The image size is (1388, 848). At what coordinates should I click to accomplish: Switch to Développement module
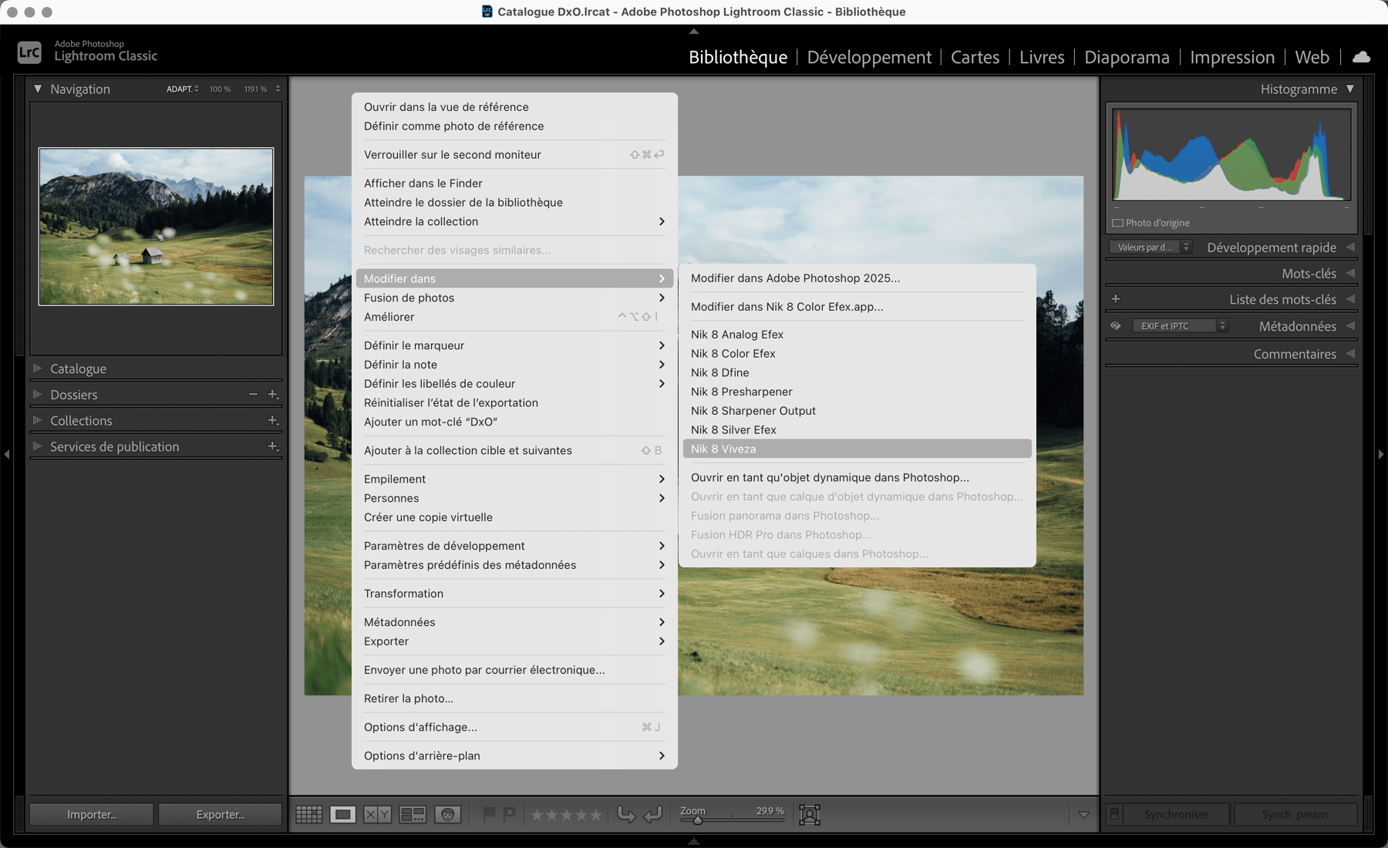[869, 57]
